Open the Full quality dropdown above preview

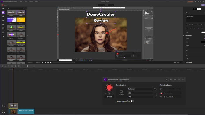click(x=110, y=5)
